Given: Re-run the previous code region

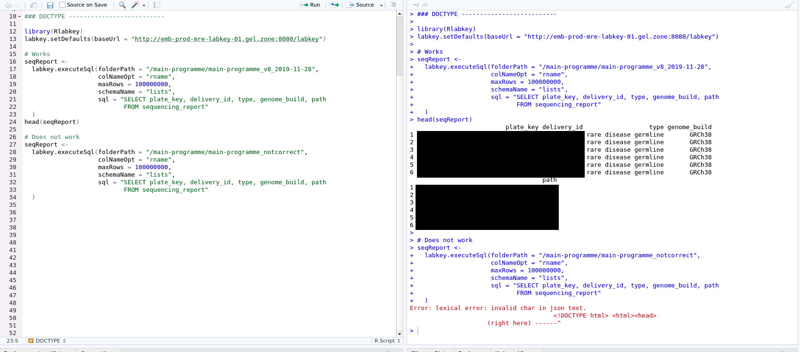Looking at the screenshot, I should pyautogui.click(x=335, y=5).
